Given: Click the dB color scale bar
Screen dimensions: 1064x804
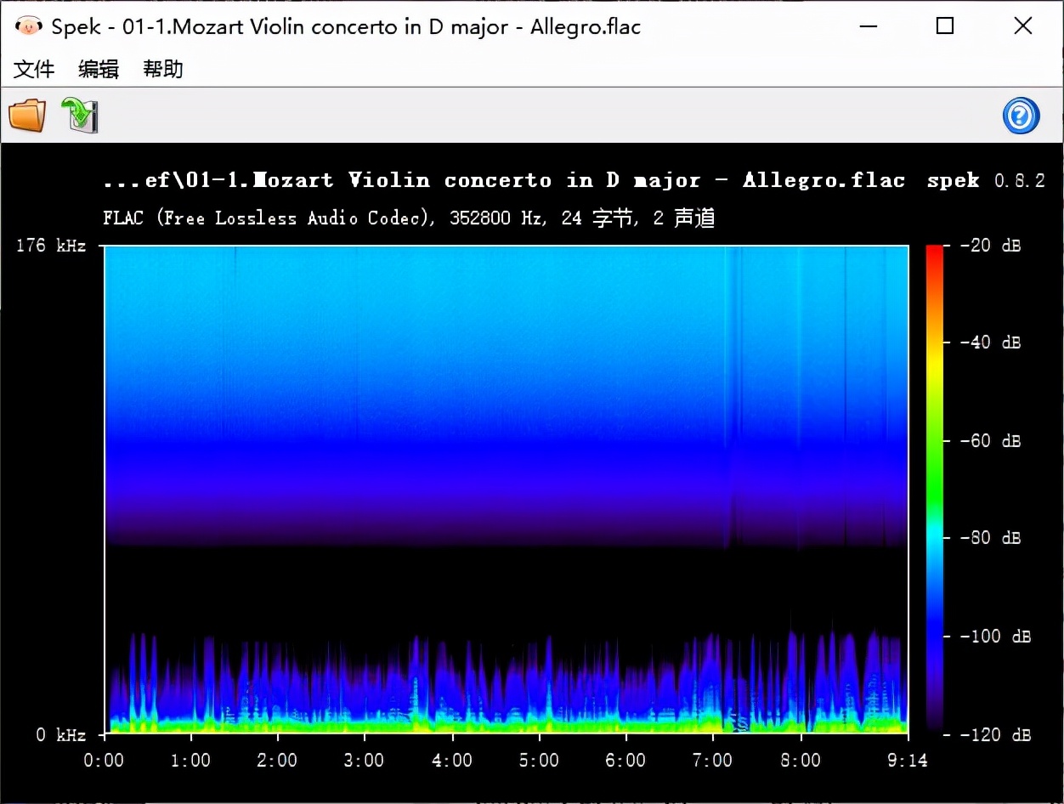Looking at the screenshot, I should (934, 489).
